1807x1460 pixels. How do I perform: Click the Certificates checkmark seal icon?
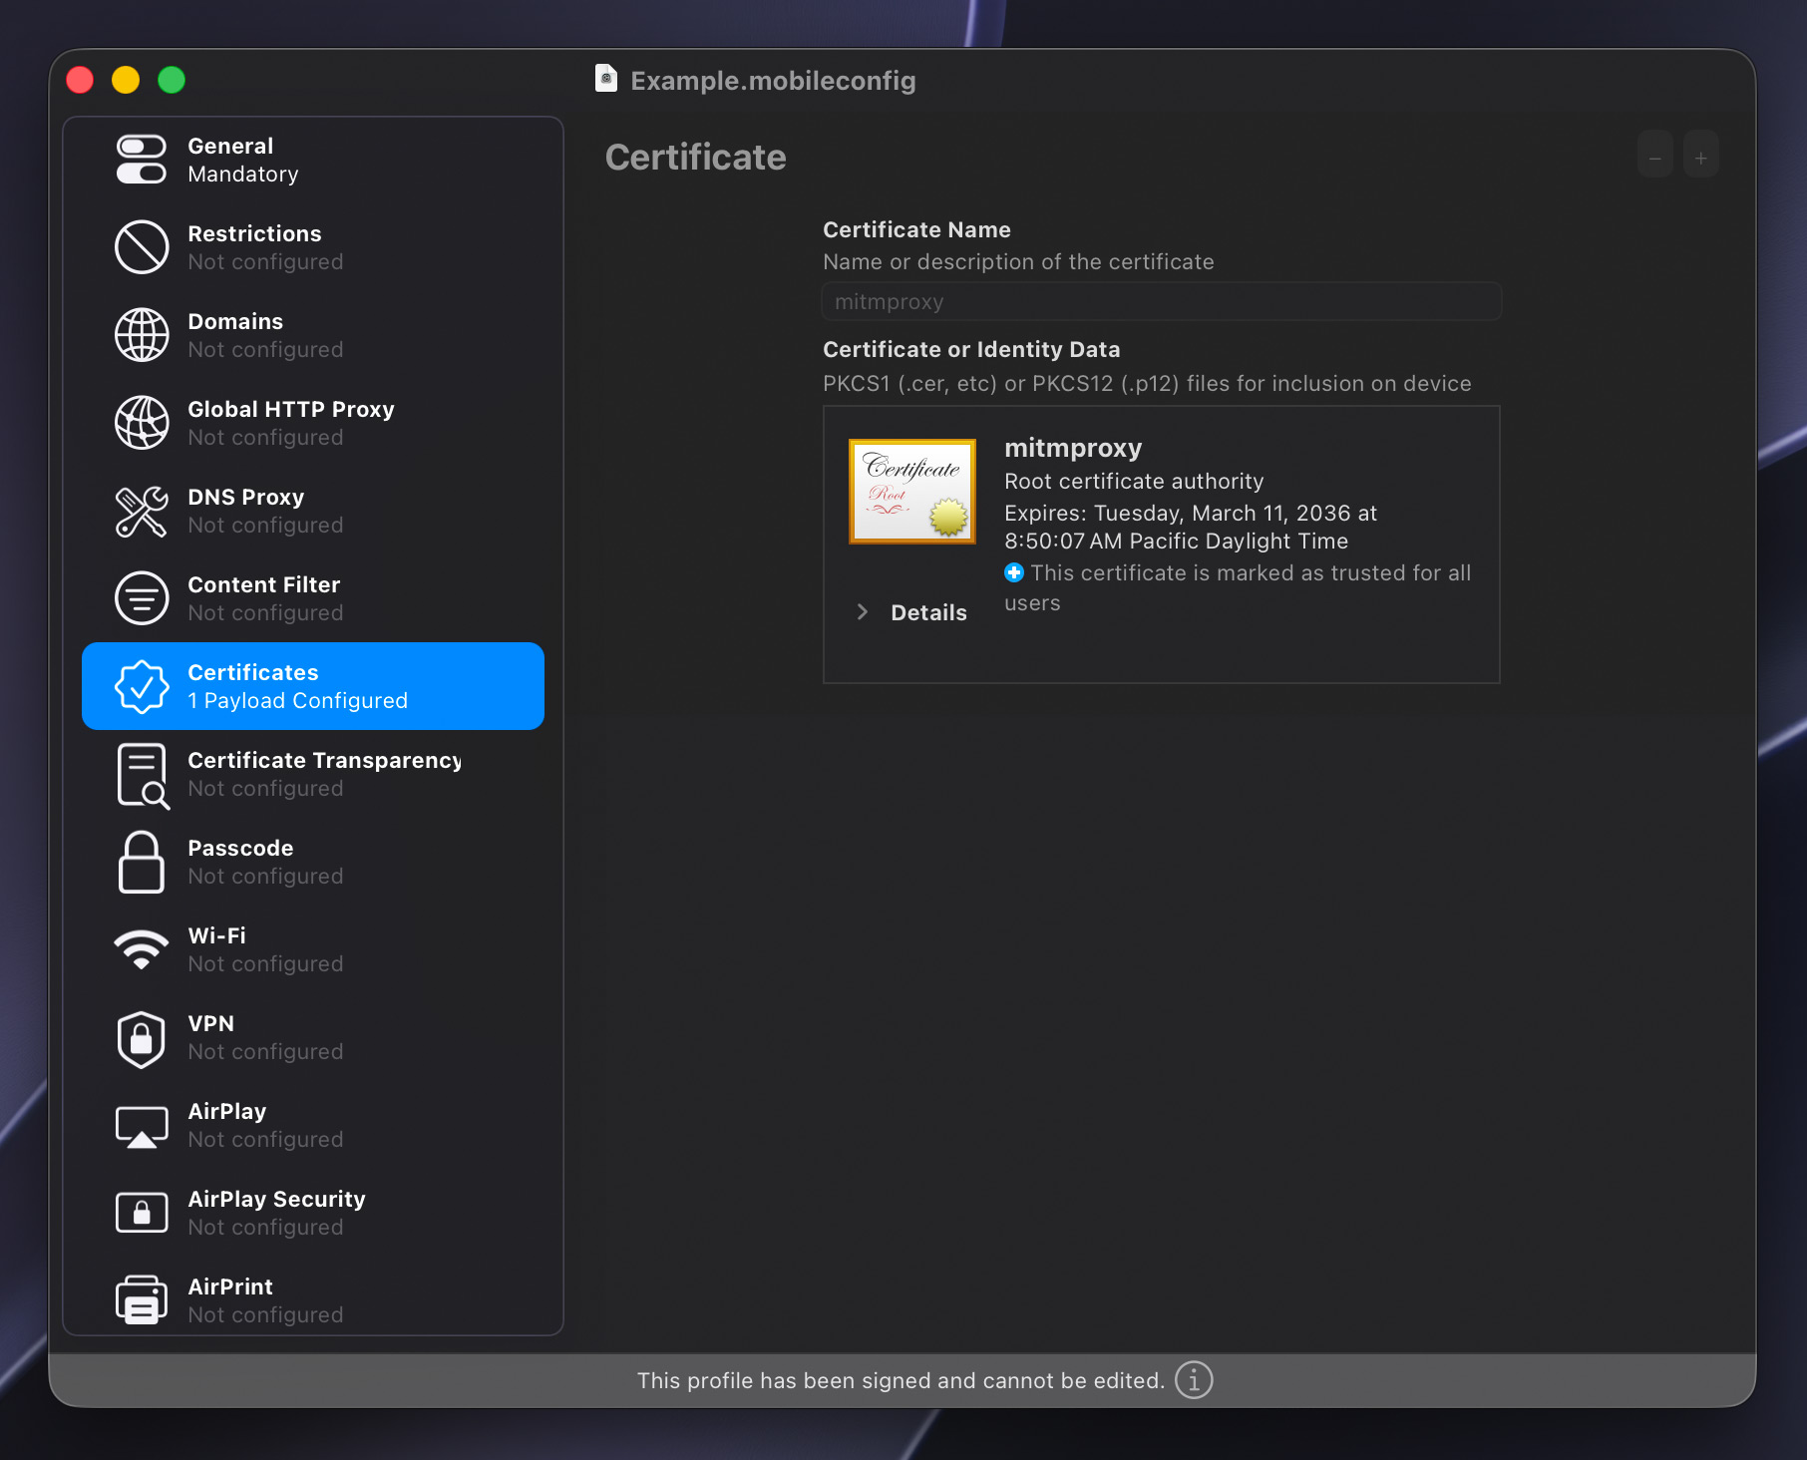coord(142,686)
